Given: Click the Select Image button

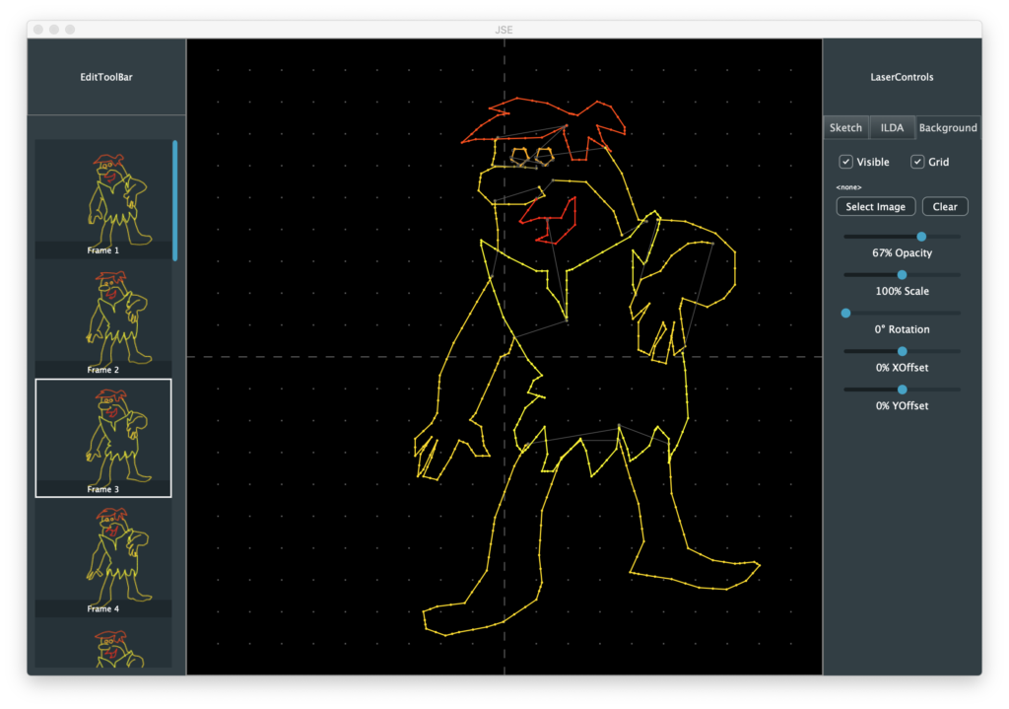Looking at the screenshot, I should point(875,206).
